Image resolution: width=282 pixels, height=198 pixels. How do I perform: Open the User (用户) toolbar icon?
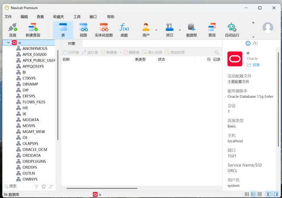click(x=146, y=27)
